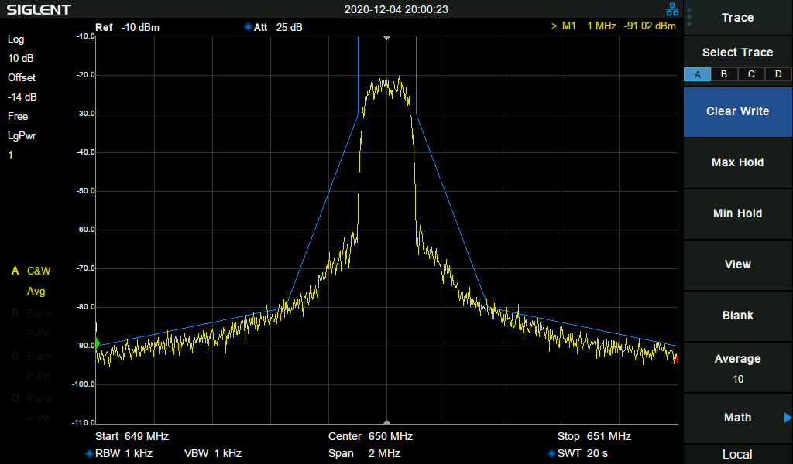This screenshot has height=464, width=793.
Task: Choose Max Hold trace mode
Action: click(x=738, y=162)
